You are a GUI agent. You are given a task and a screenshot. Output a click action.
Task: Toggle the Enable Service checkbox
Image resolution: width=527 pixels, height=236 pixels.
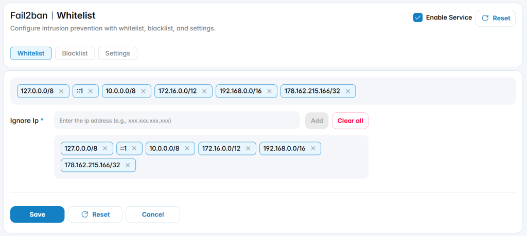pos(418,18)
